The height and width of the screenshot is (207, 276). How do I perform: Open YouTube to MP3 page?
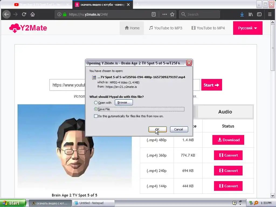pyautogui.click(x=165, y=28)
